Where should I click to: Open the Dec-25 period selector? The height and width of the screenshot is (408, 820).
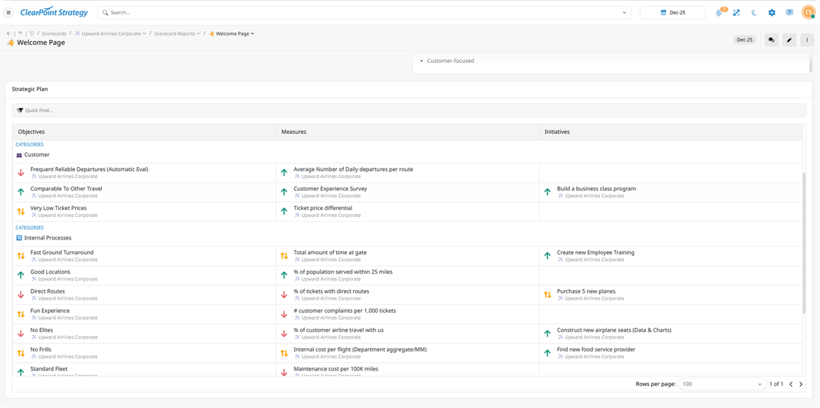672,12
